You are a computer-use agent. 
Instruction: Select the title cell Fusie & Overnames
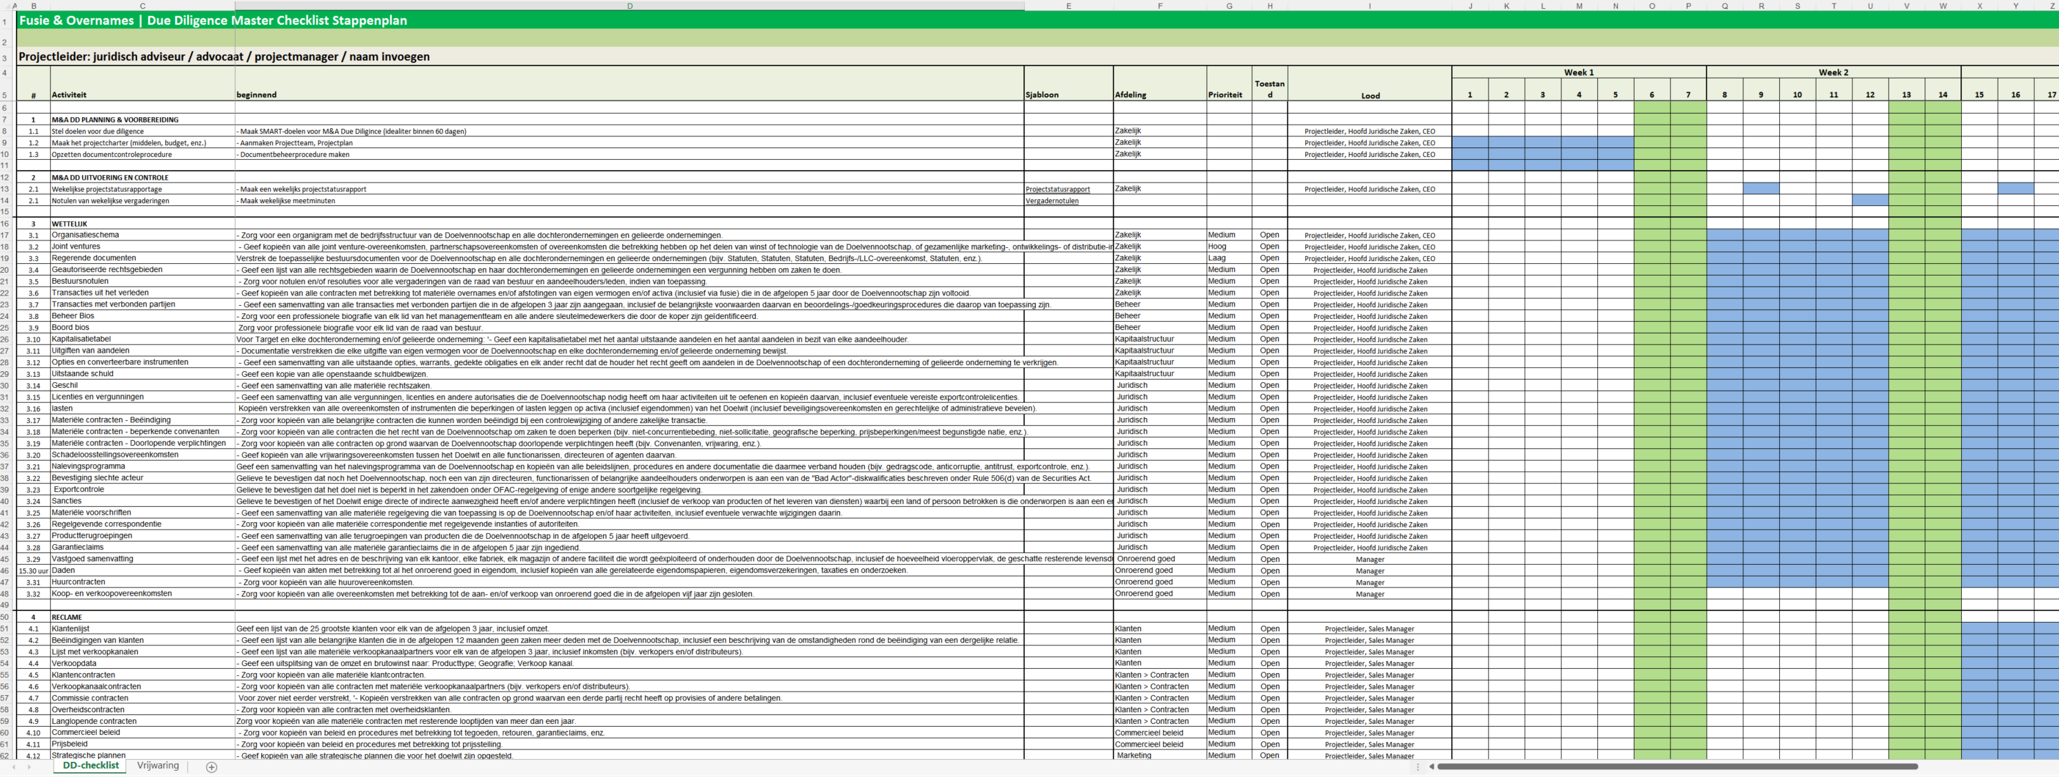pyautogui.click(x=213, y=21)
